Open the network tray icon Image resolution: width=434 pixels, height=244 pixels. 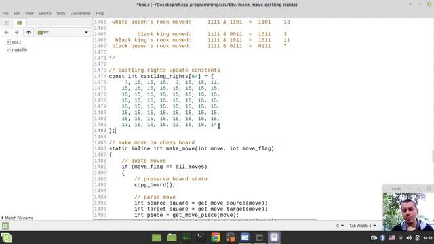pos(401,238)
